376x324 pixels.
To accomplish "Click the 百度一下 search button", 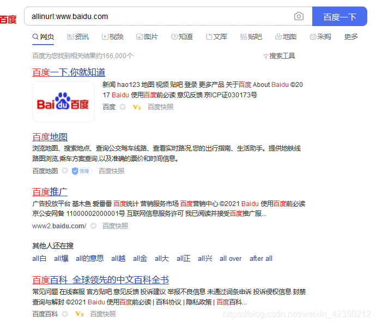I will [339, 16].
